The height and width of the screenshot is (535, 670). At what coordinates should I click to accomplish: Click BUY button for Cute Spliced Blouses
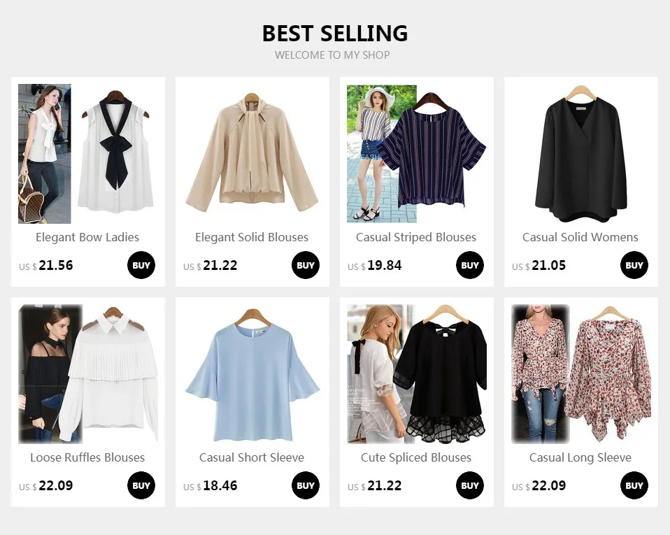(469, 485)
